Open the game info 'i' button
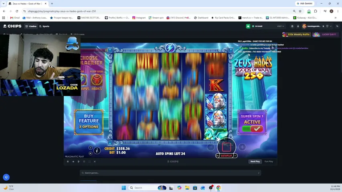 [x=97, y=150]
